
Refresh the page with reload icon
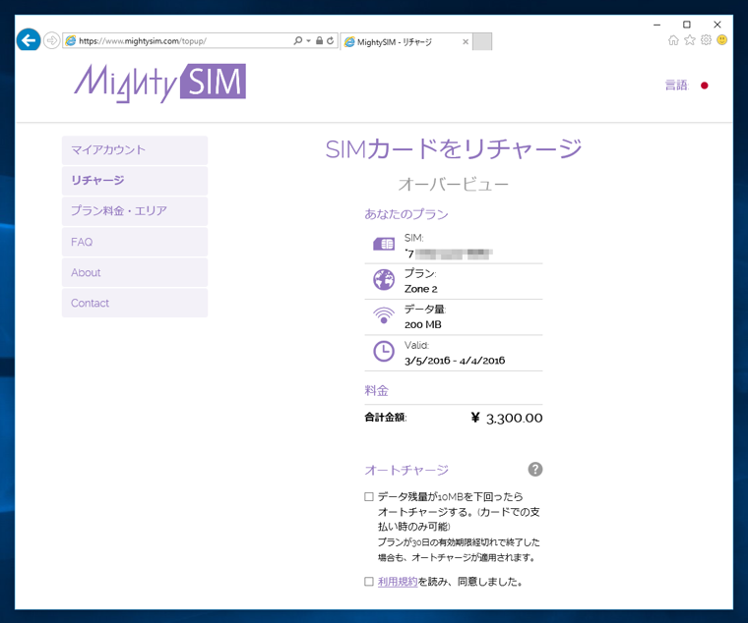pos(330,40)
